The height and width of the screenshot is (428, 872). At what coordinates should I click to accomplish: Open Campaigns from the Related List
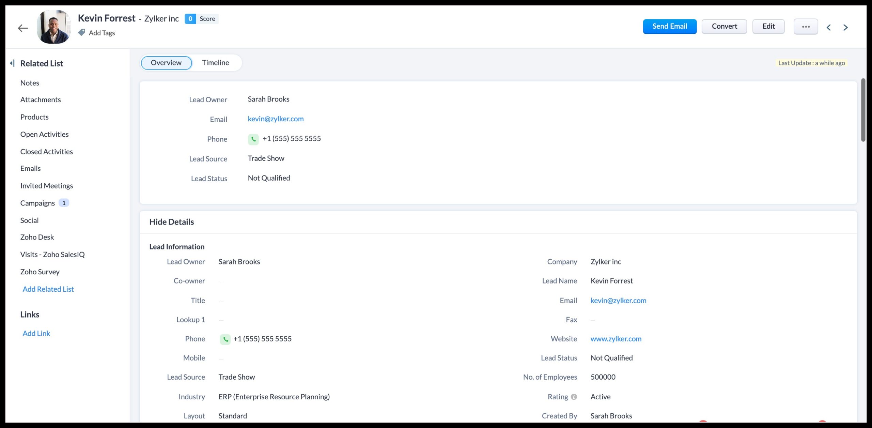(37, 203)
